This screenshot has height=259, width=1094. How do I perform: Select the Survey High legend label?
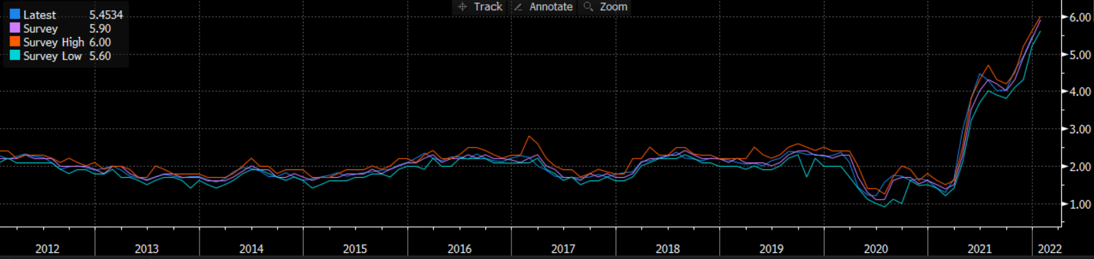53,42
